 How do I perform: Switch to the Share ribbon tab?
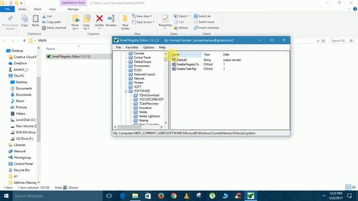coord(37,9)
